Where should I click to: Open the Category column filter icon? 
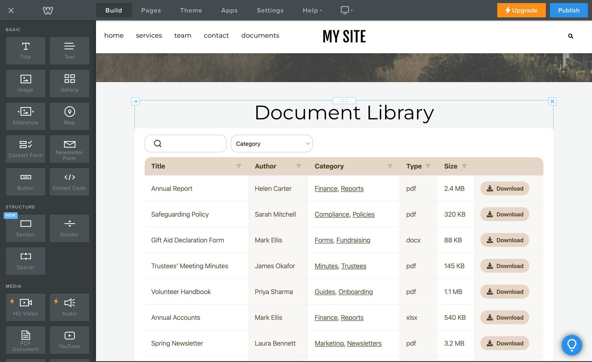pyautogui.click(x=390, y=166)
